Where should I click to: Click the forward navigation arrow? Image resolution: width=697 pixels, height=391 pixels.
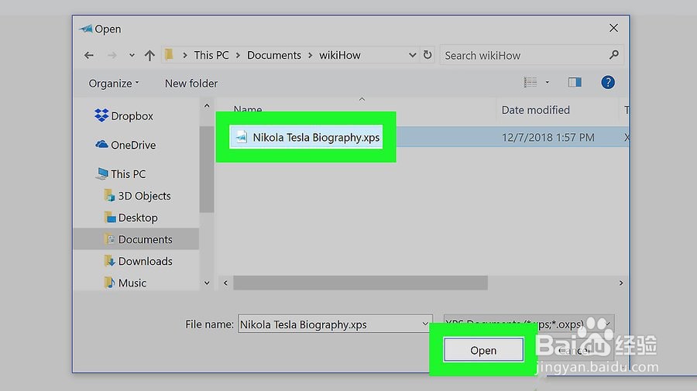tap(112, 55)
